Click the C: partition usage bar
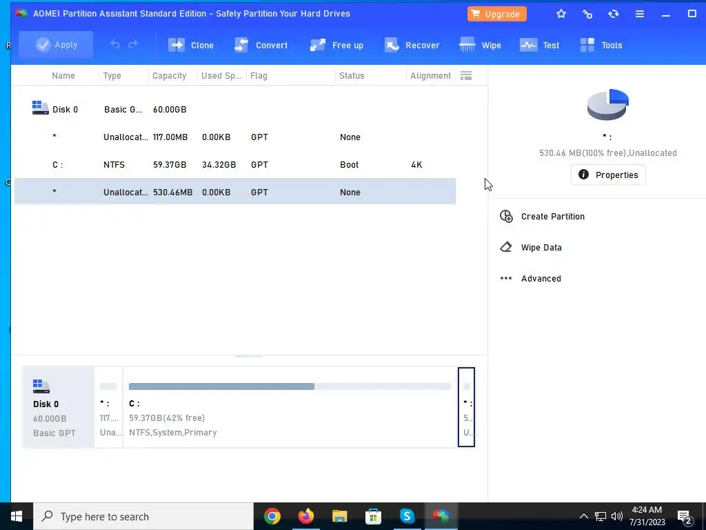This screenshot has width=706, height=530. [x=290, y=386]
